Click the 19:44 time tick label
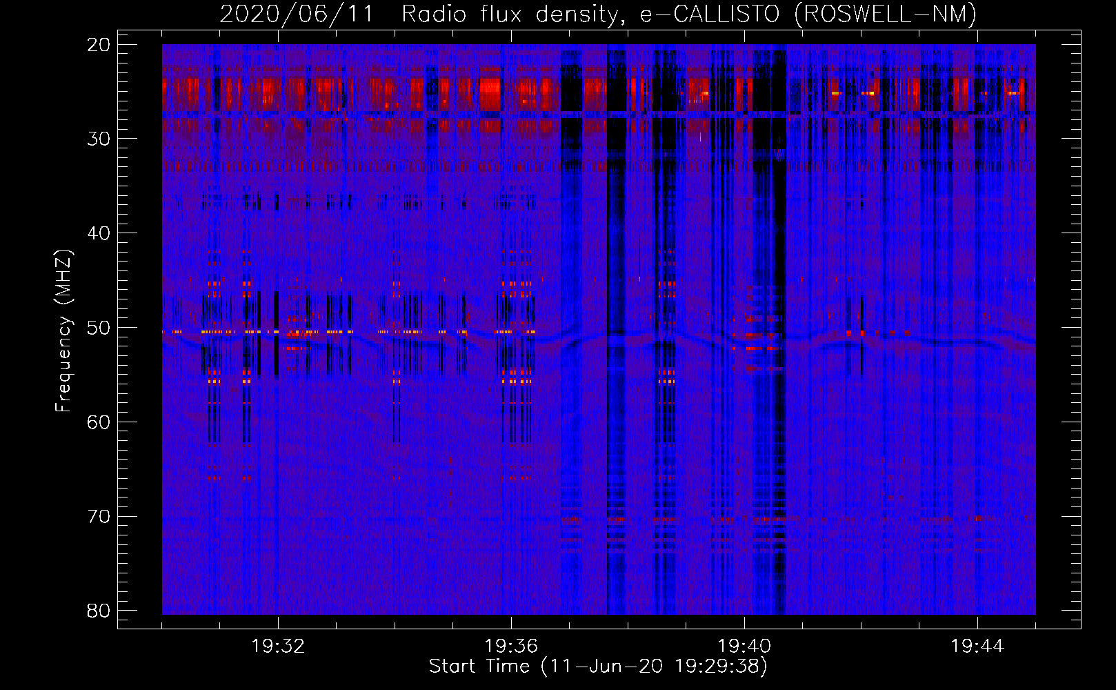The image size is (1116, 690). click(977, 647)
